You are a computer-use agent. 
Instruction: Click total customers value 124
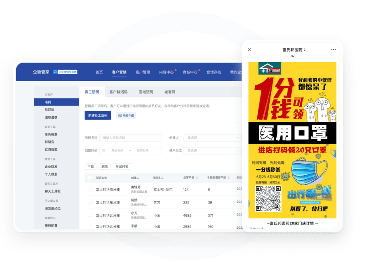[x=186, y=190]
